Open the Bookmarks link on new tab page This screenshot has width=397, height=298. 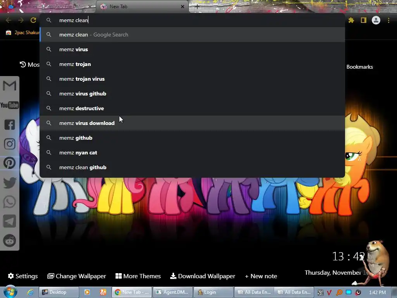(x=359, y=67)
